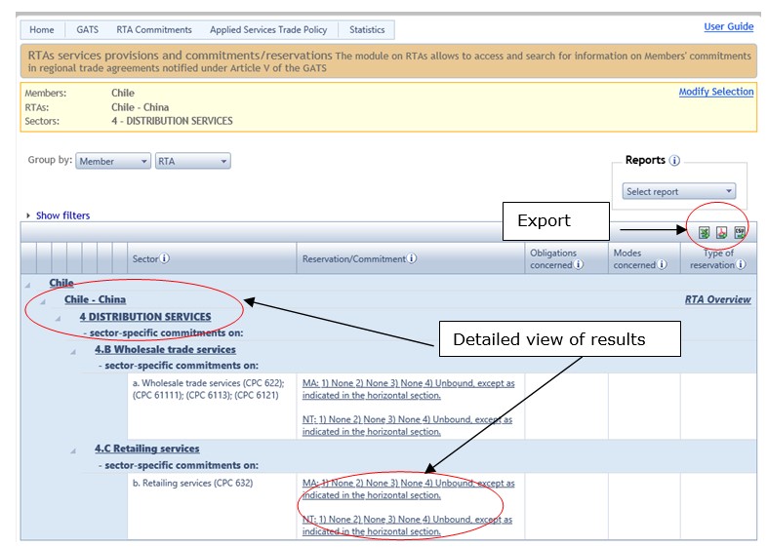Click the Modes concerned column header
Screen dimensions: 767x547
644,258
